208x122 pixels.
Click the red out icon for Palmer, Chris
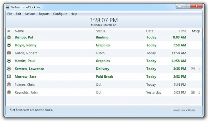9,84
